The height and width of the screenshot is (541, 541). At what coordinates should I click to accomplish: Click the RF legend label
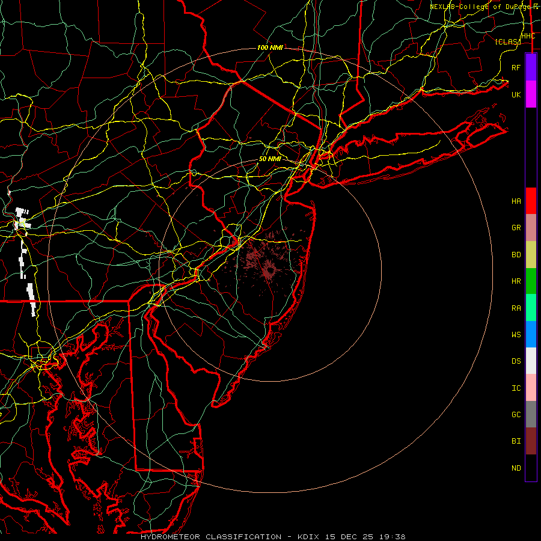[516, 67]
